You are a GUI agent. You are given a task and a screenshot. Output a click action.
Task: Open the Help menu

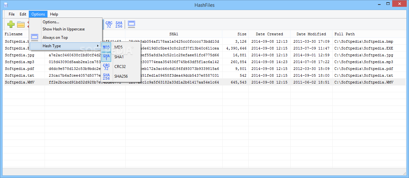[54, 14]
